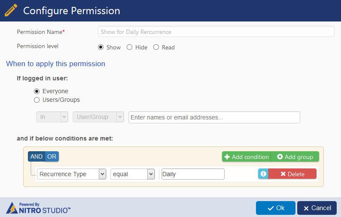Choose the Users/Groups option
This screenshot has height=217, width=341.
point(37,100)
